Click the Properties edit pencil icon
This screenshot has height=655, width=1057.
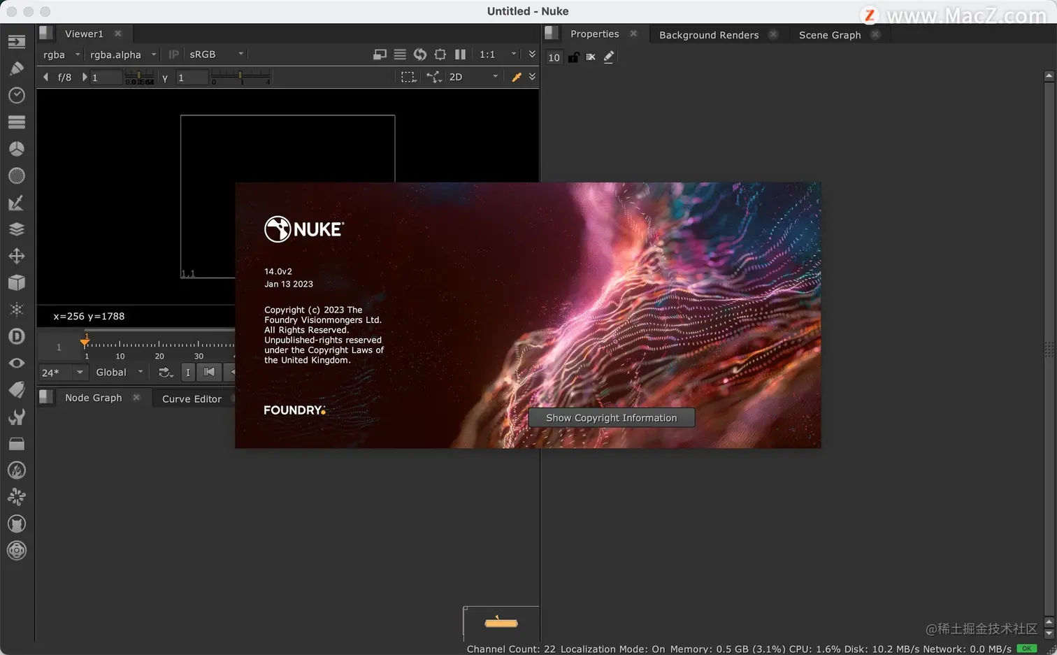pyautogui.click(x=609, y=57)
